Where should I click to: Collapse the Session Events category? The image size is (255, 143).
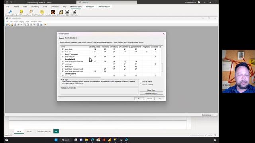(x=61, y=73)
